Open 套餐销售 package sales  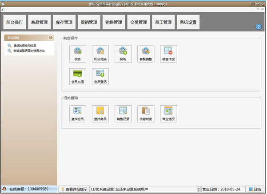(146, 53)
